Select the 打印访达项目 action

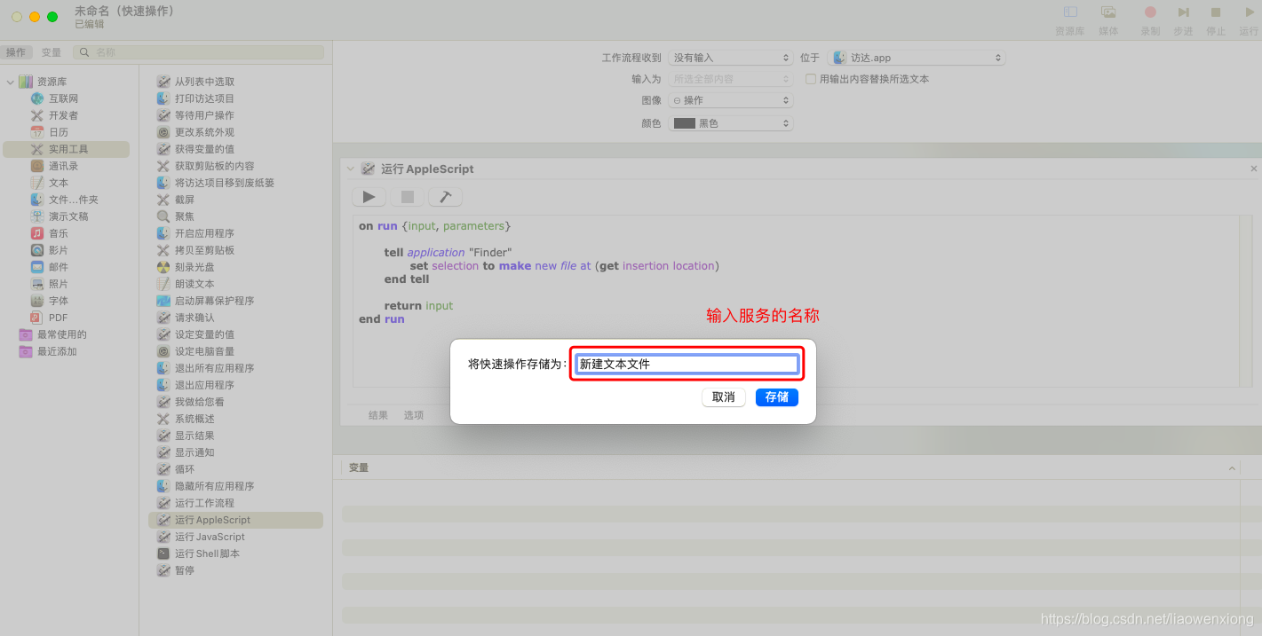tap(204, 98)
